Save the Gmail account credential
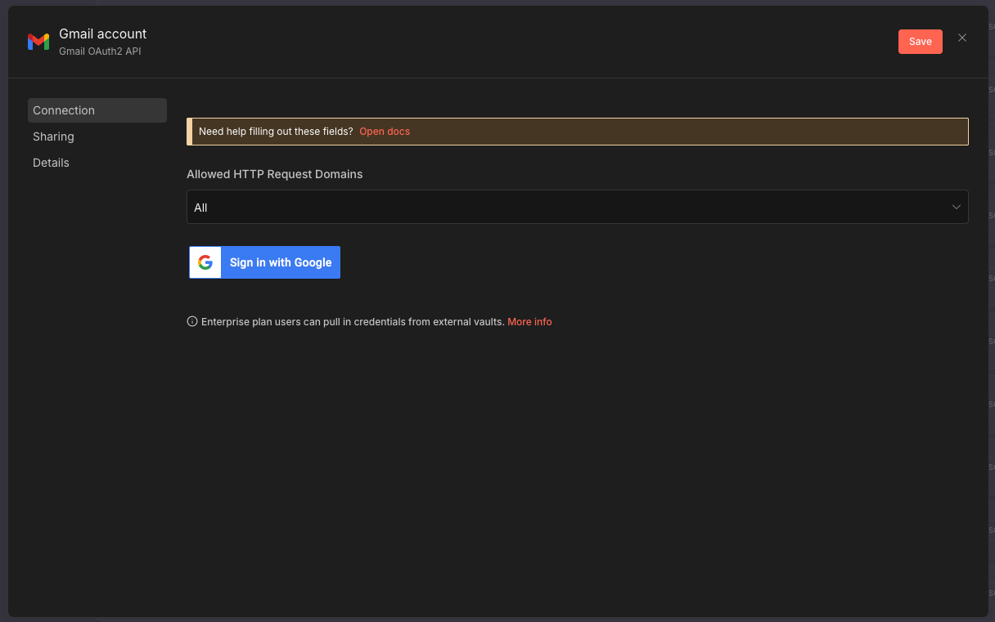This screenshot has width=995, height=622. coord(920,41)
